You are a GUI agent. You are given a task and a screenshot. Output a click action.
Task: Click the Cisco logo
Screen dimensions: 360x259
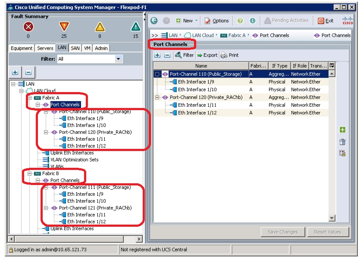pos(347,20)
